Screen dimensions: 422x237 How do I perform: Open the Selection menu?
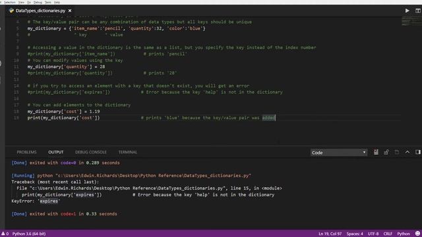pyautogui.click(x=9, y=2)
